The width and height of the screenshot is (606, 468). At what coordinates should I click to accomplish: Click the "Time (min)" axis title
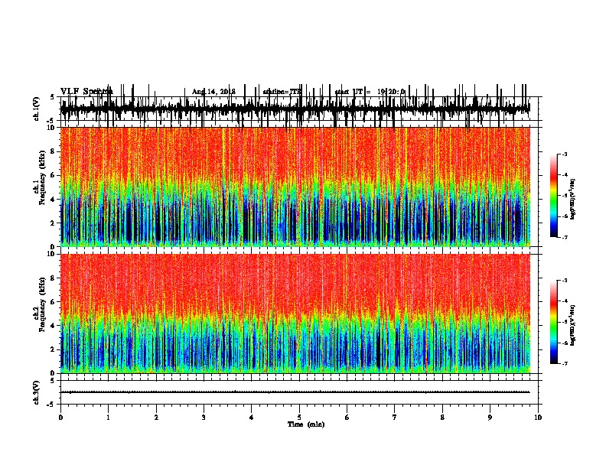click(x=306, y=424)
